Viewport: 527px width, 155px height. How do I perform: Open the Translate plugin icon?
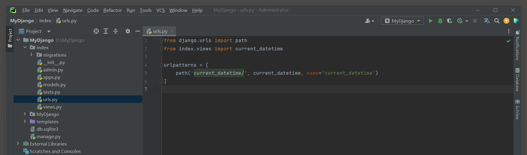coord(487,21)
